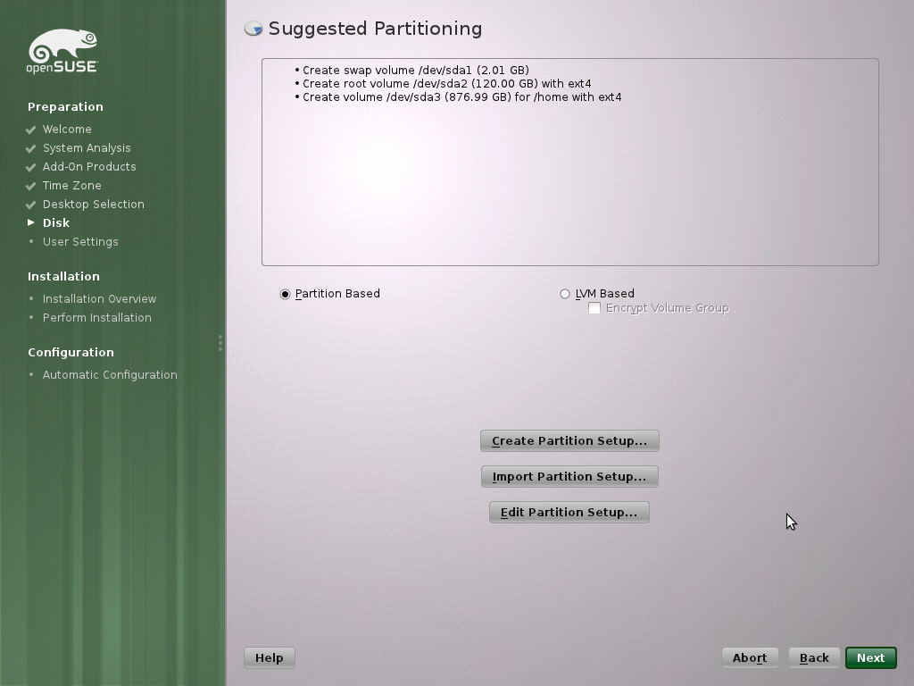Click the openSUSE chameleon logo

pos(62,51)
